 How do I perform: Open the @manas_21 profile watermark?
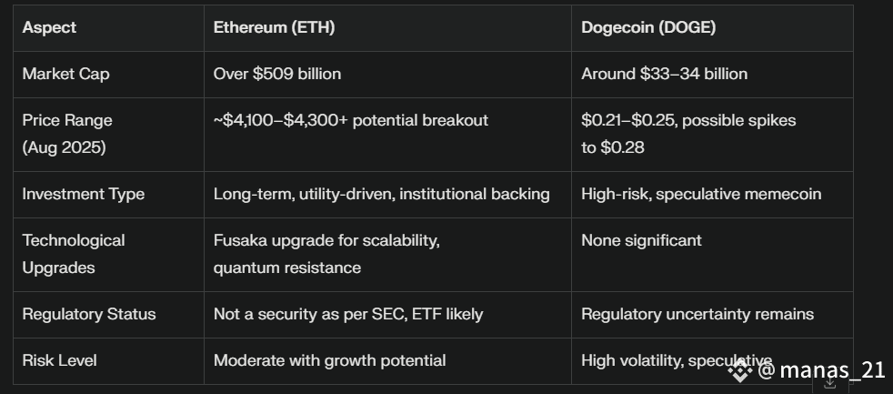[822, 370]
